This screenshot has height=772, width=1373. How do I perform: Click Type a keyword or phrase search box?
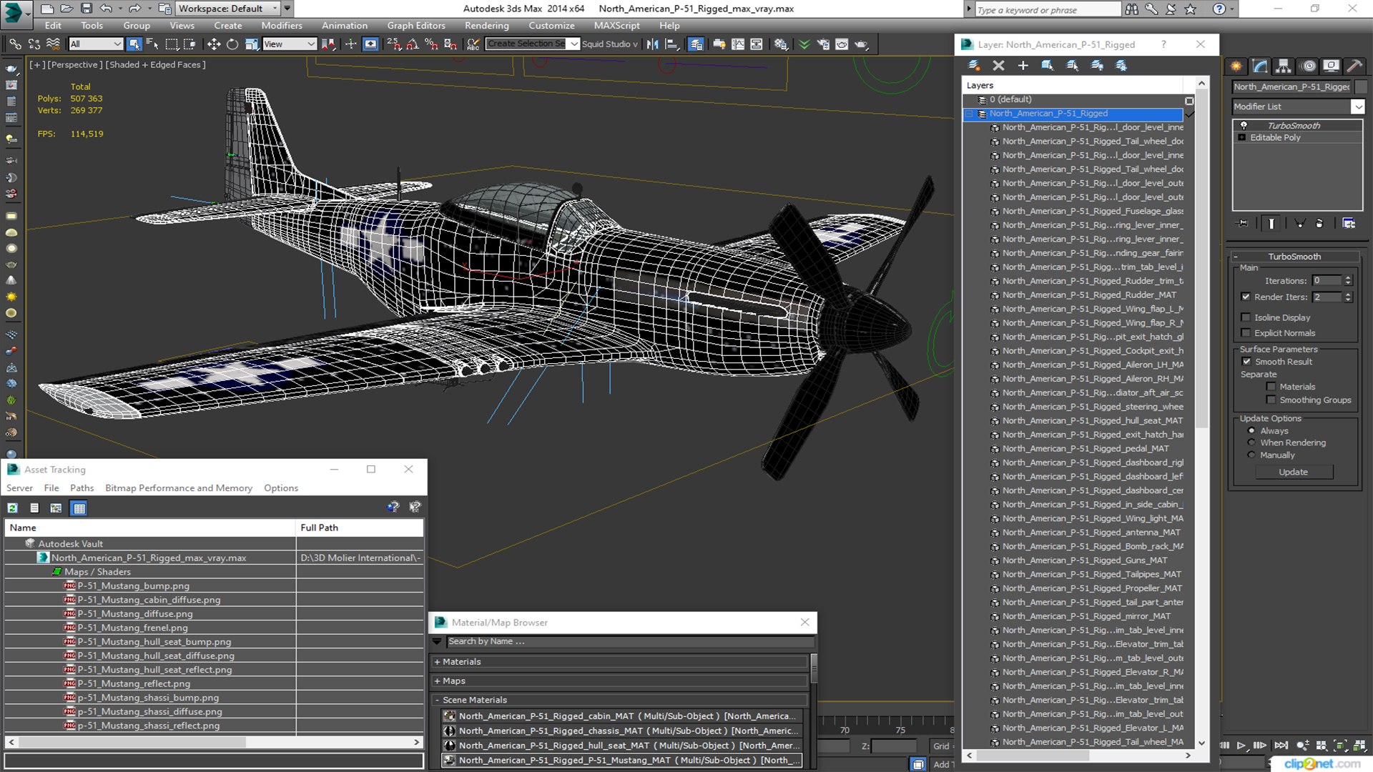click(1048, 9)
